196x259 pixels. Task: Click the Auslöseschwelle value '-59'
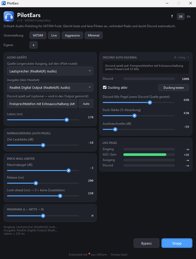tap(186, 127)
